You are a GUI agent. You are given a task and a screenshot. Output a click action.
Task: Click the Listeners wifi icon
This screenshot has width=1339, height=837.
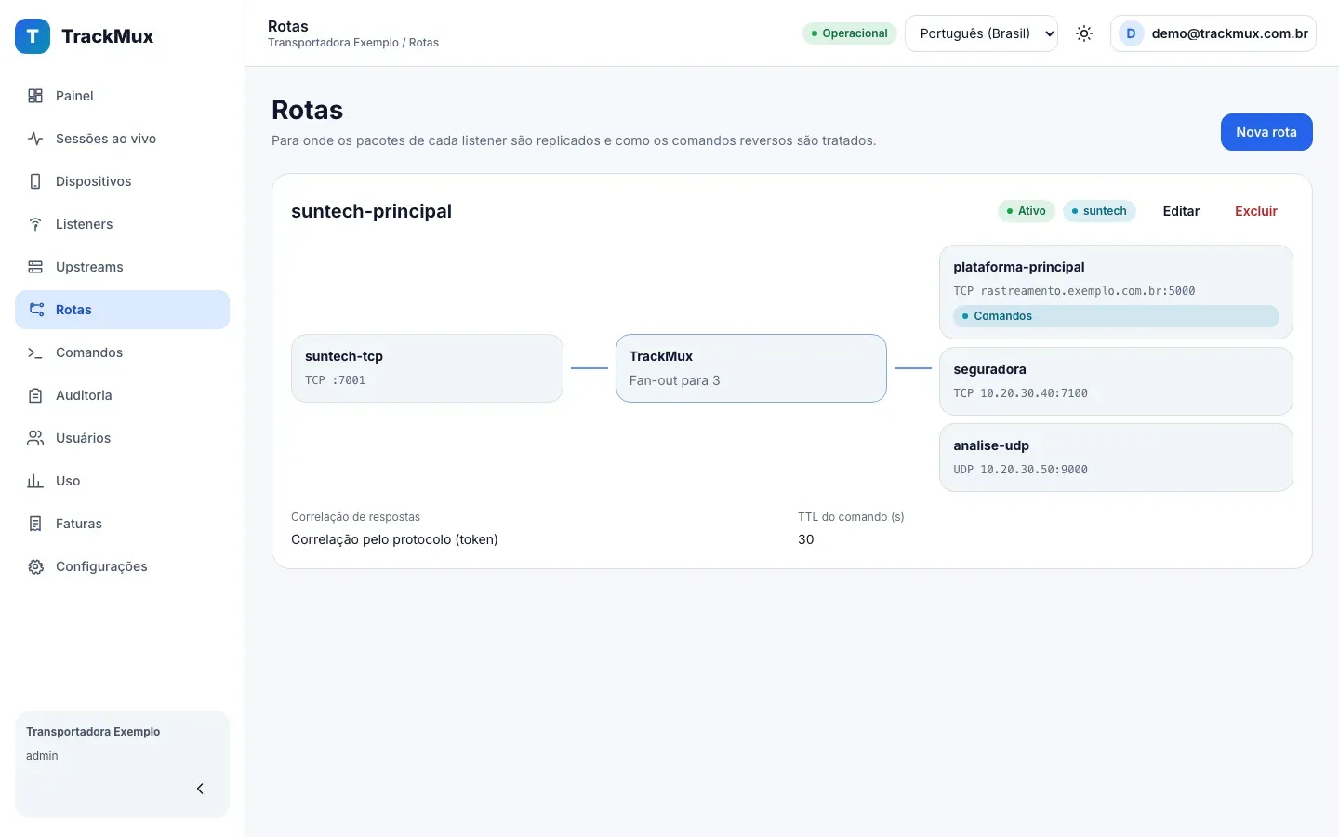click(x=35, y=224)
